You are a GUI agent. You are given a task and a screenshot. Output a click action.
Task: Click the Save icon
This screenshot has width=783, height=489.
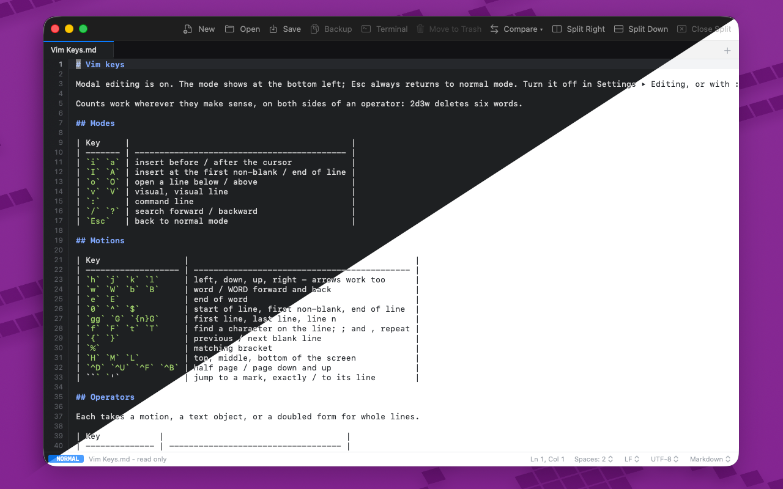pyautogui.click(x=273, y=29)
